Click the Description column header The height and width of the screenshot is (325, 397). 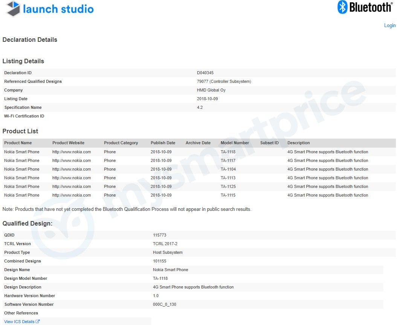[x=299, y=143]
